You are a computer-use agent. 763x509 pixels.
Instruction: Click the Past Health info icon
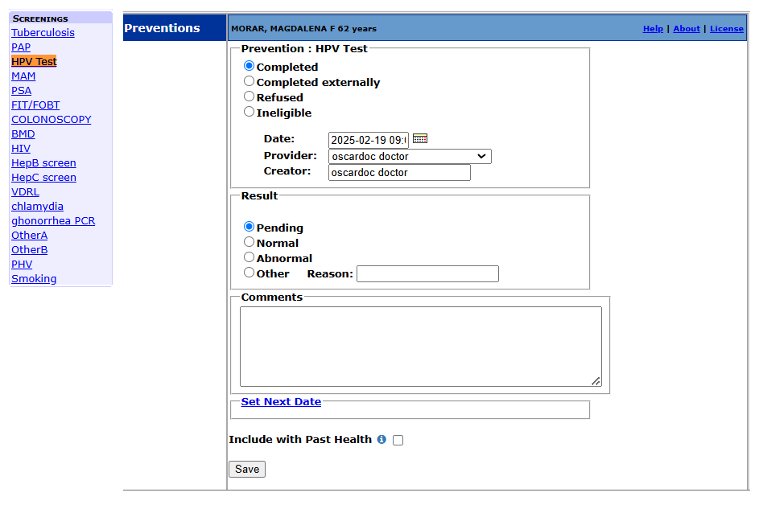point(381,440)
